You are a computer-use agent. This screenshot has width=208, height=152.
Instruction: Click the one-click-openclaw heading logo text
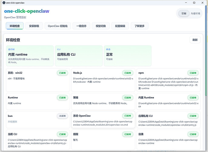pos(27,11)
